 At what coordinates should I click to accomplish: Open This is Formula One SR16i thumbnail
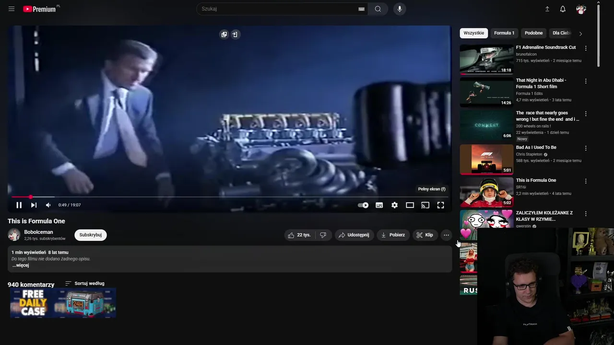pos(486,192)
